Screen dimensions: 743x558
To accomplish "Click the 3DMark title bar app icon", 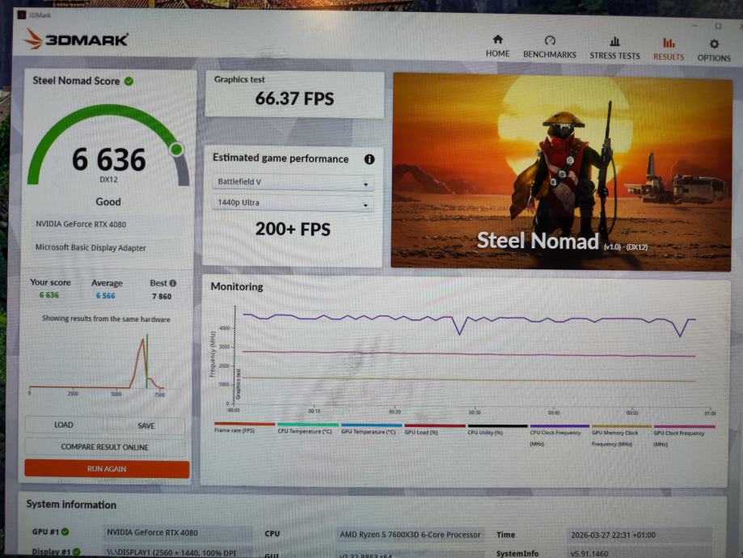I will pos(21,15).
